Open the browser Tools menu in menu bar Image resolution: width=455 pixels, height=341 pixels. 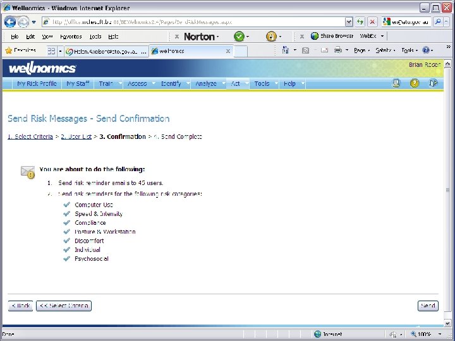tap(95, 37)
